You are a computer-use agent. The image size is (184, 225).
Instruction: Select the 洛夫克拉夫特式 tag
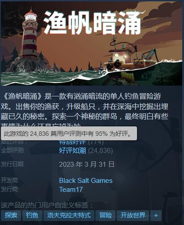69,216
